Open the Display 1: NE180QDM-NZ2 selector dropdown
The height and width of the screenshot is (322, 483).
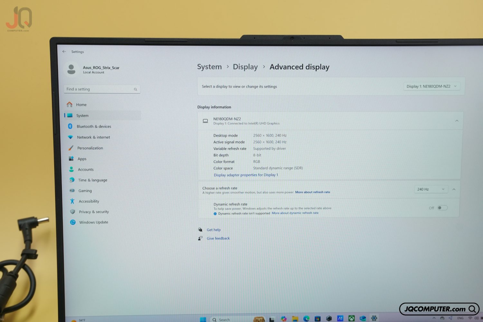pos(431,86)
